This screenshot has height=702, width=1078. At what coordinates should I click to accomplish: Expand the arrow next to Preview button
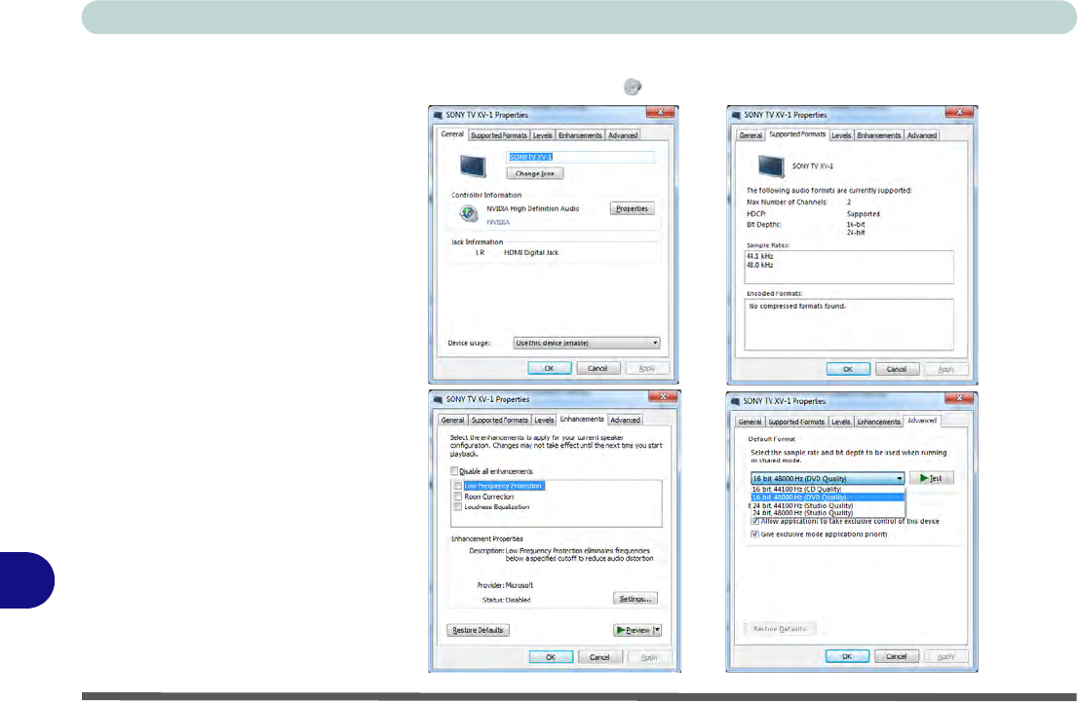[657, 630]
